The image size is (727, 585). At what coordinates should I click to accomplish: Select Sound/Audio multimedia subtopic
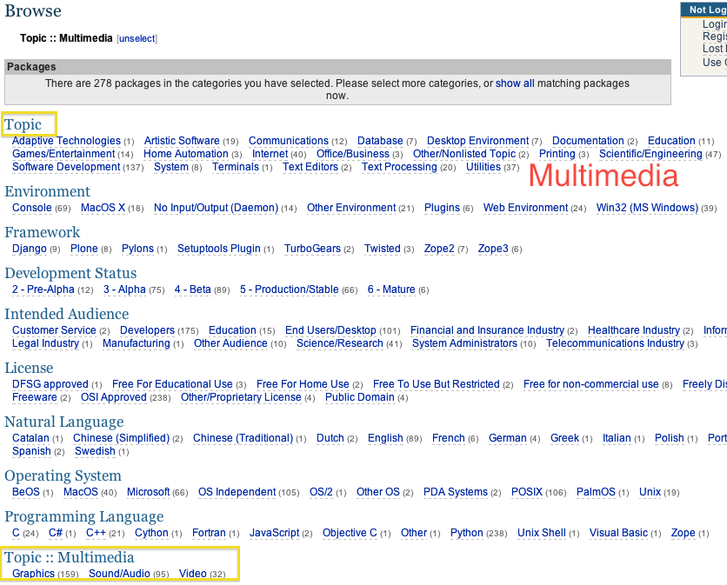tap(119, 574)
